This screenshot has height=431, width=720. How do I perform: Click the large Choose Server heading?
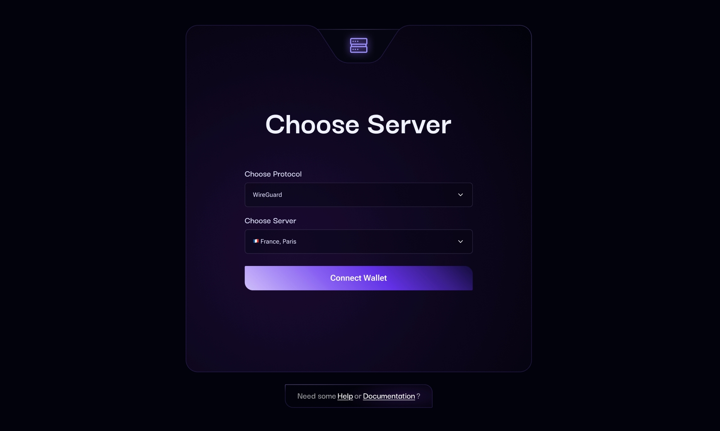358,125
